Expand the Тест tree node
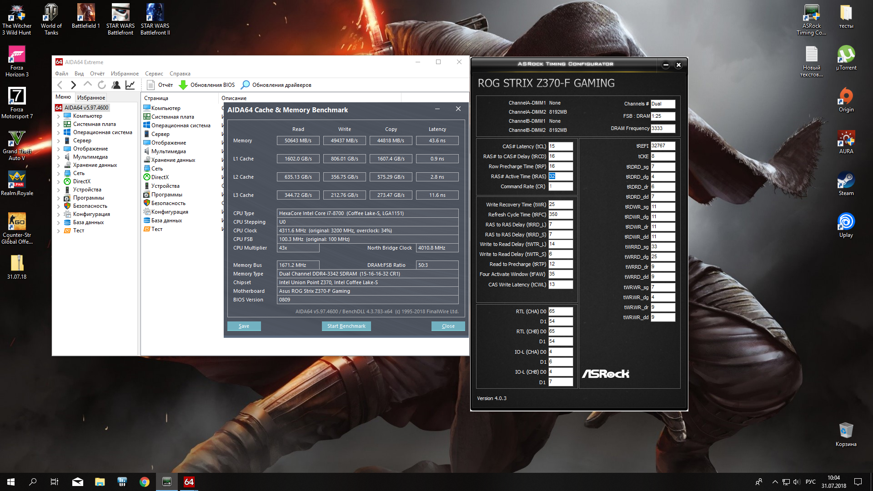Viewport: 873px width, 491px height. (x=59, y=231)
